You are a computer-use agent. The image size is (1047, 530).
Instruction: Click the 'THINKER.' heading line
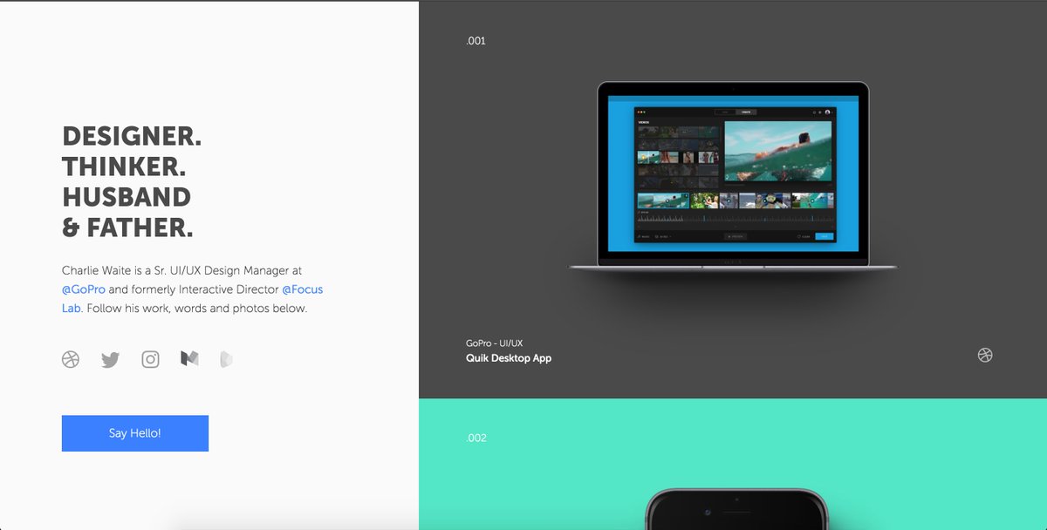pos(124,166)
